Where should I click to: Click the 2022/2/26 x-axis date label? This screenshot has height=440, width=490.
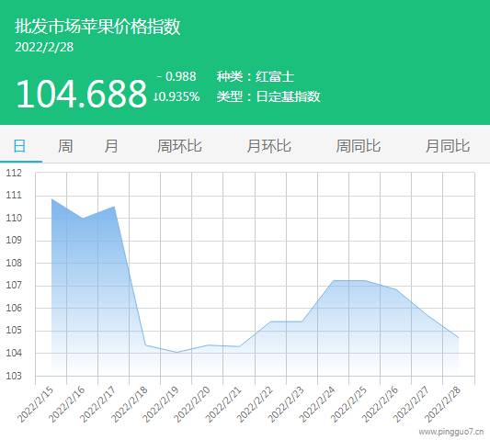click(380, 404)
